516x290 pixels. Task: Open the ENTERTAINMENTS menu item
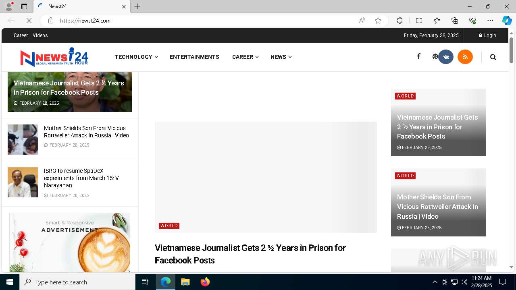[194, 57]
